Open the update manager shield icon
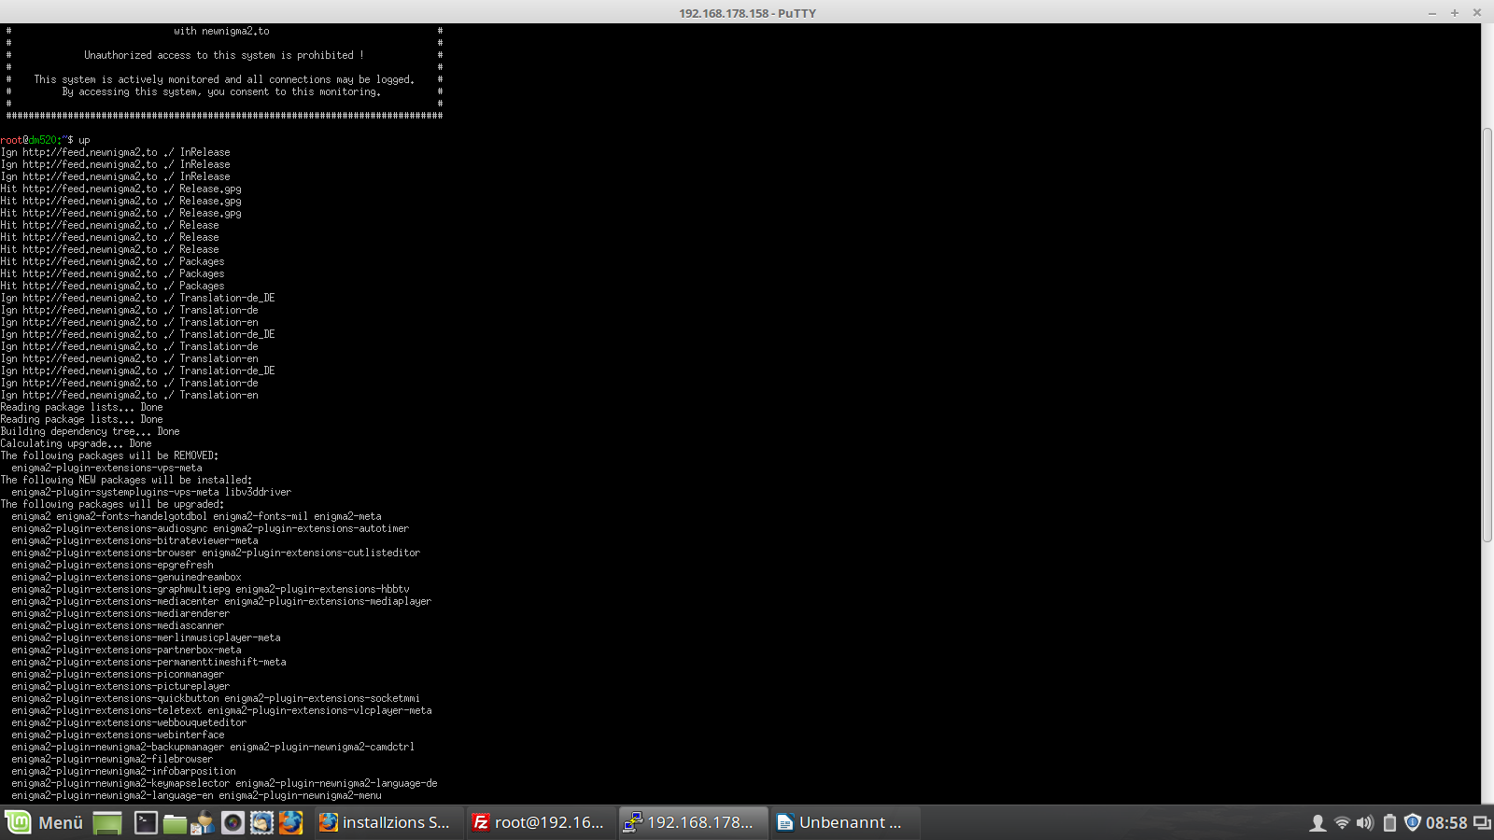The height and width of the screenshot is (840, 1494). pyautogui.click(x=1412, y=822)
